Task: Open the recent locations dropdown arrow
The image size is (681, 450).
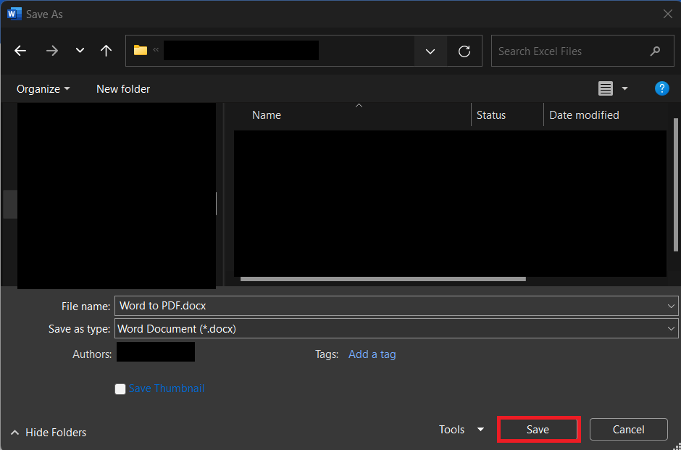Action: (80, 51)
